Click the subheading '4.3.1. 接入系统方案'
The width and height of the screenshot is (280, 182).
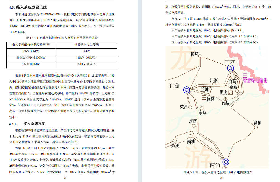pos(27,124)
